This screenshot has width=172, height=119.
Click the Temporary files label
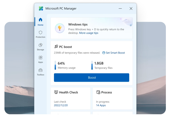(x=104, y=68)
